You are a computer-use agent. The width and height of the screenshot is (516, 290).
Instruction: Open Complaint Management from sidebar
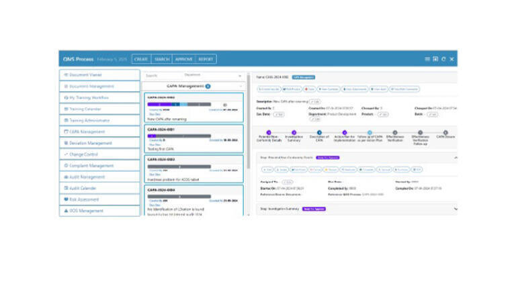pos(99,166)
